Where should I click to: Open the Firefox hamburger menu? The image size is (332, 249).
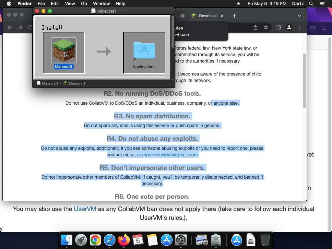coord(324,28)
